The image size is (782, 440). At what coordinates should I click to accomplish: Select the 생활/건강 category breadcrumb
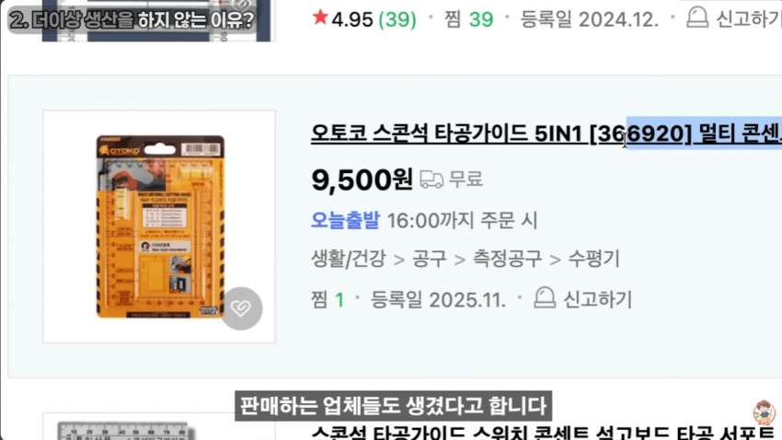tap(349, 259)
